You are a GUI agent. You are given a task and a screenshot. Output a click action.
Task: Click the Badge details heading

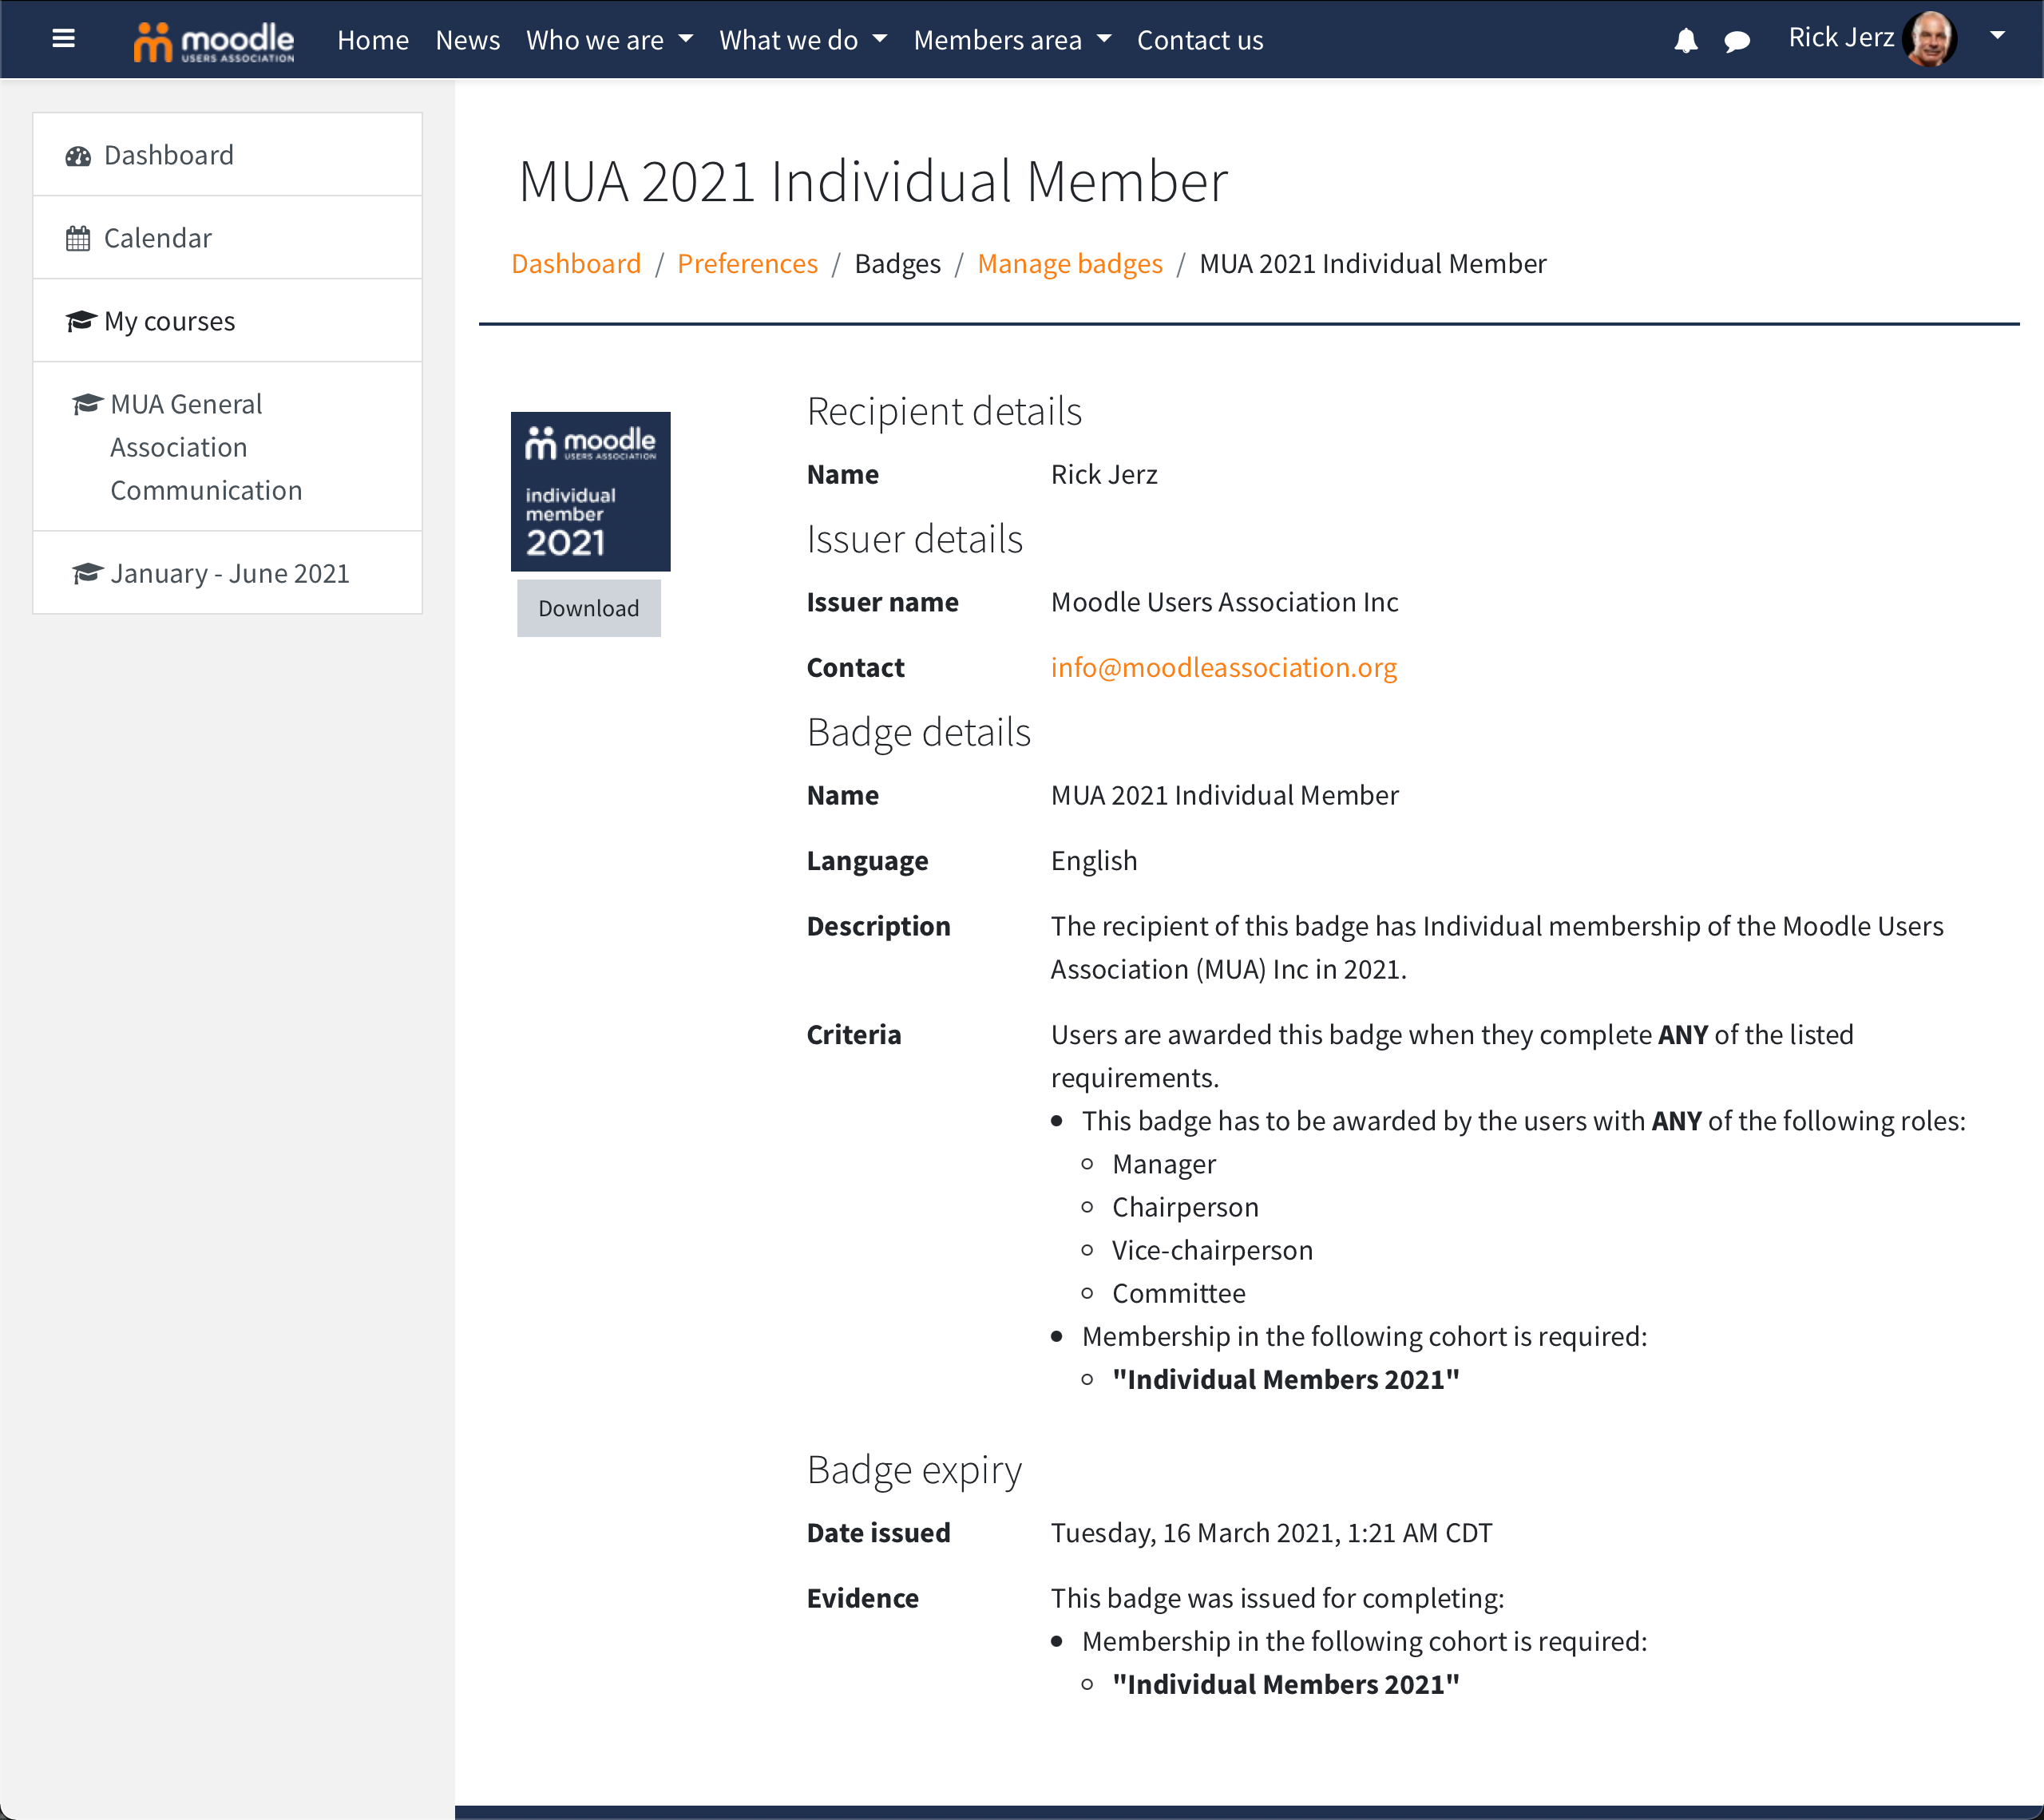click(918, 732)
